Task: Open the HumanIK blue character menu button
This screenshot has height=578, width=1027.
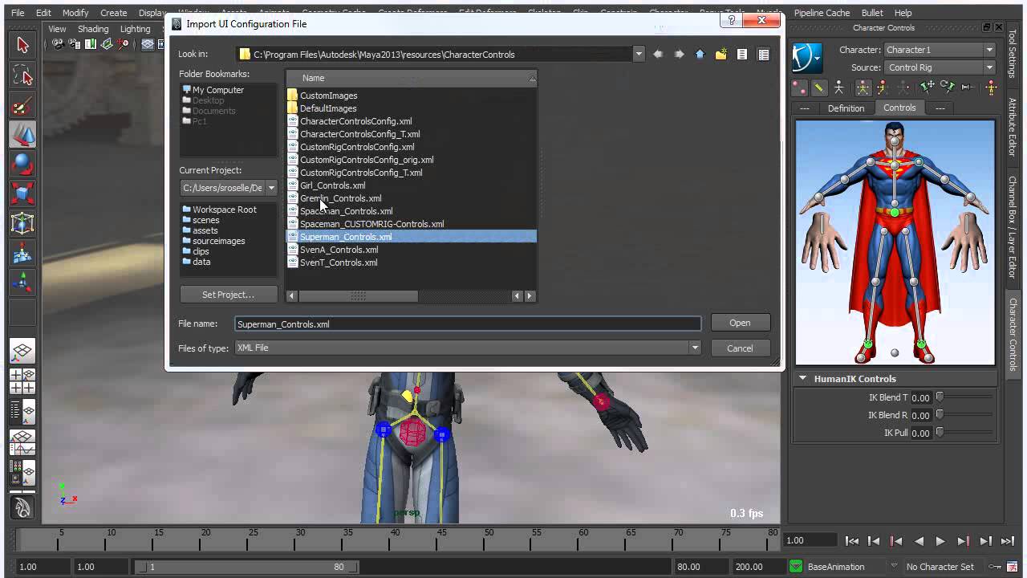Action: click(807, 59)
